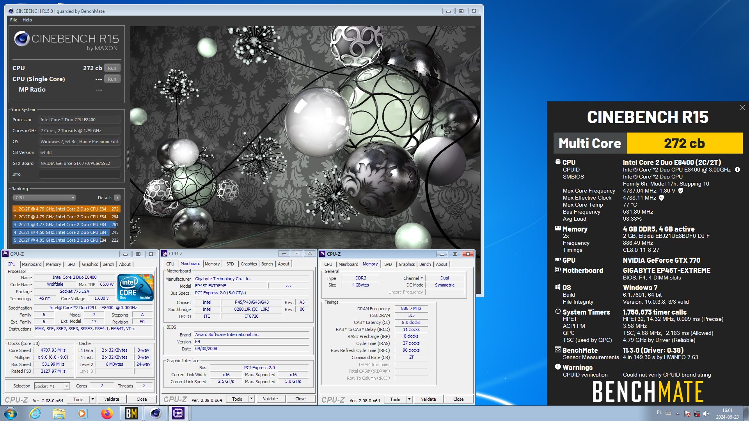Click the Cinebench R15 logo icon
Image resolution: width=749 pixels, height=421 pixels.
pos(21,39)
